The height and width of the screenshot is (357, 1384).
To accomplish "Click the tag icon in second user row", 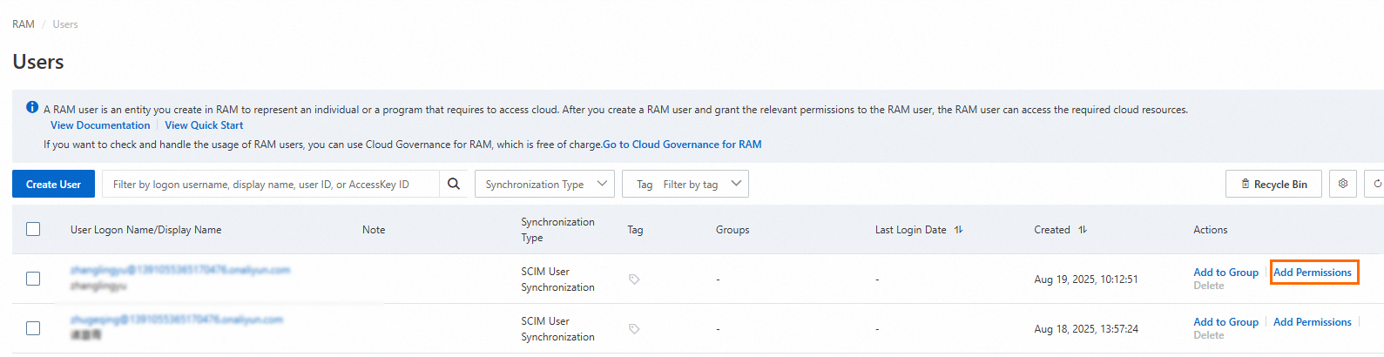I will 634,329.
